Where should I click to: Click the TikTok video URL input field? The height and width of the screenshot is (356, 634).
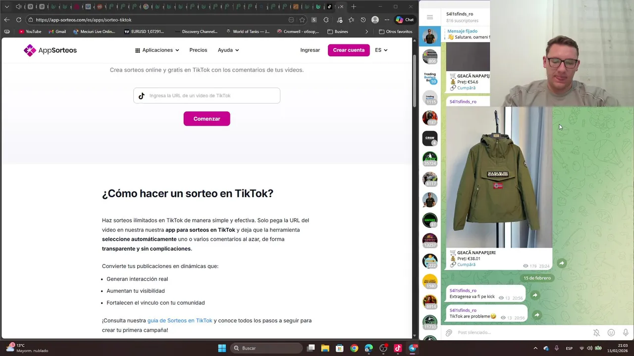(207, 95)
